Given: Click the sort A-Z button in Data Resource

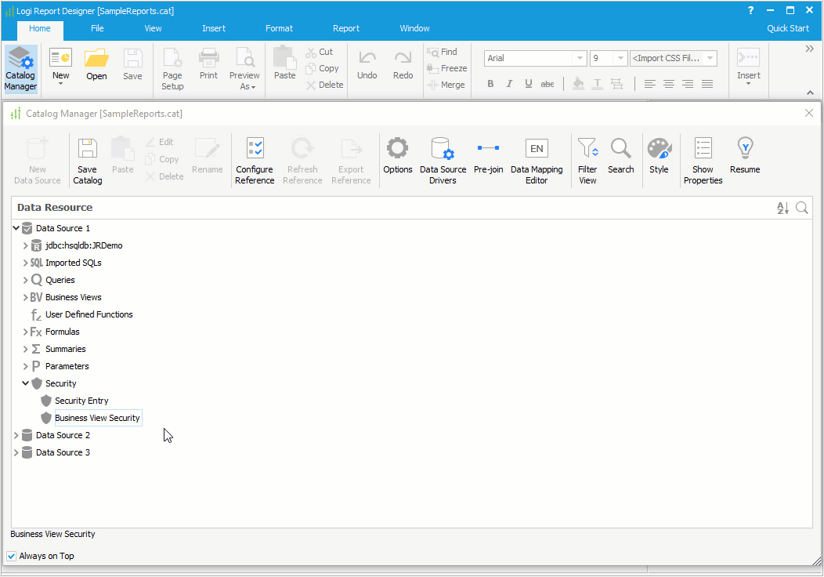Looking at the screenshot, I should point(782,208).
